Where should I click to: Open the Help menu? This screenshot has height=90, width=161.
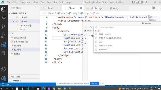coord(68,2)
